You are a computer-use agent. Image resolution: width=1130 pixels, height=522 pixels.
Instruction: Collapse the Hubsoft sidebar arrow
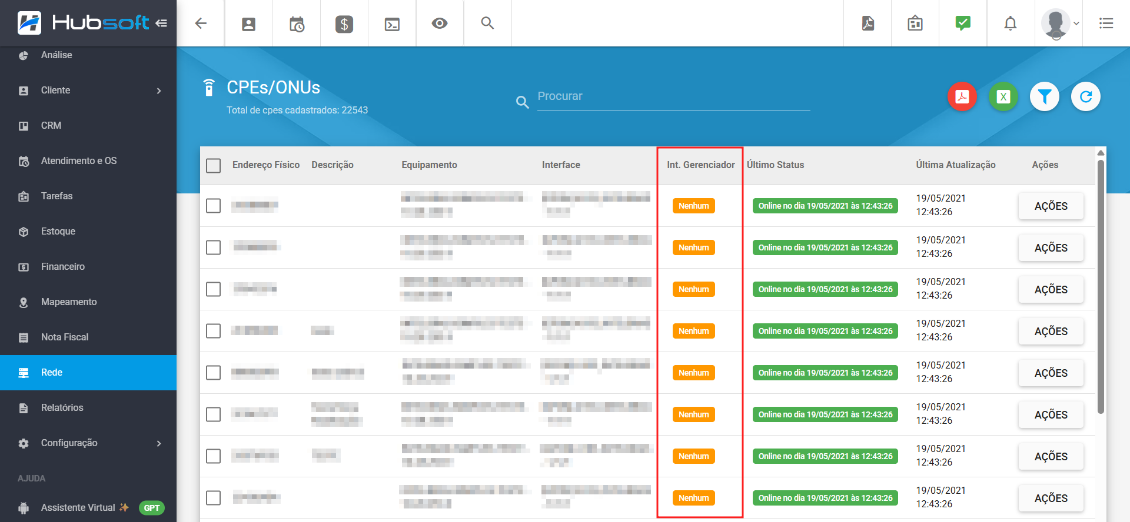pos(161,23)
